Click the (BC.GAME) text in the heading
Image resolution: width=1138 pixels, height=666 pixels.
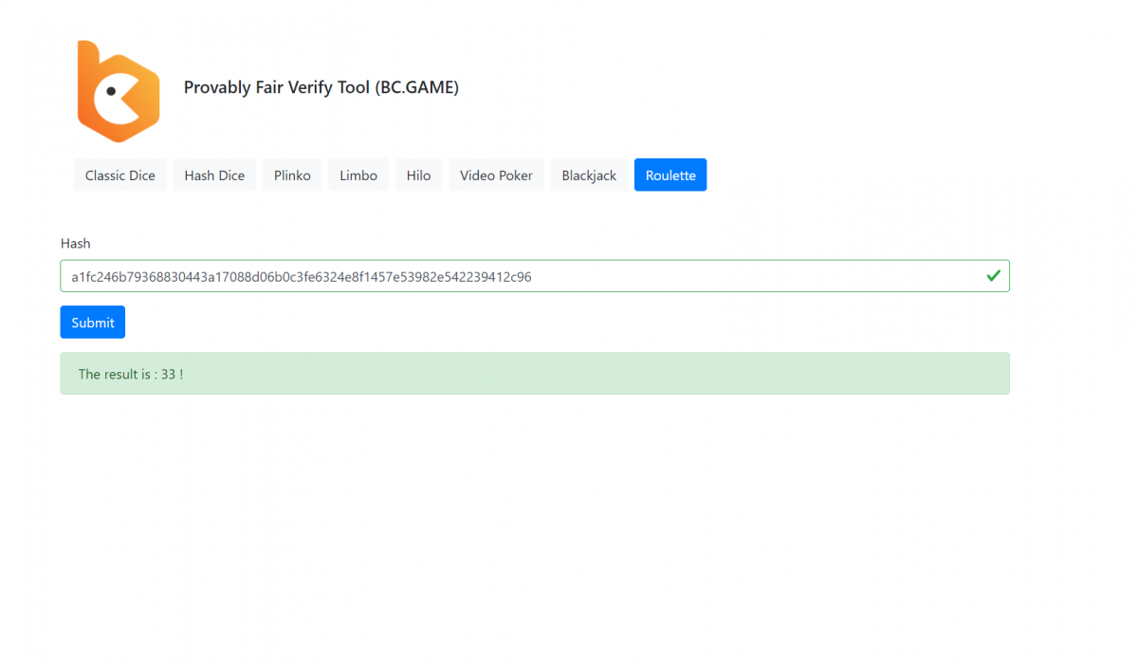coord(416,87)
